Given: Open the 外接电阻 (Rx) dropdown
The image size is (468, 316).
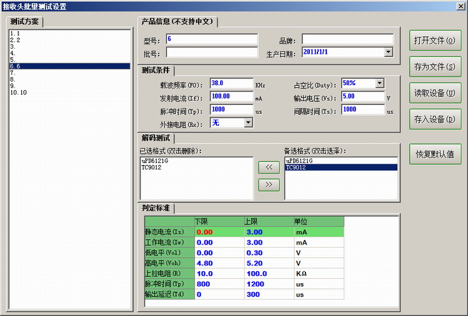Looking at the screenshot, I should coord(248,123).
